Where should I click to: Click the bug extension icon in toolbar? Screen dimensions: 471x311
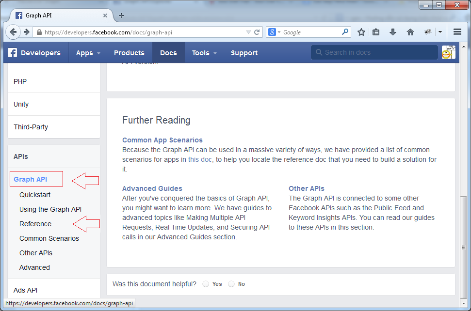(x=428, y=32)
